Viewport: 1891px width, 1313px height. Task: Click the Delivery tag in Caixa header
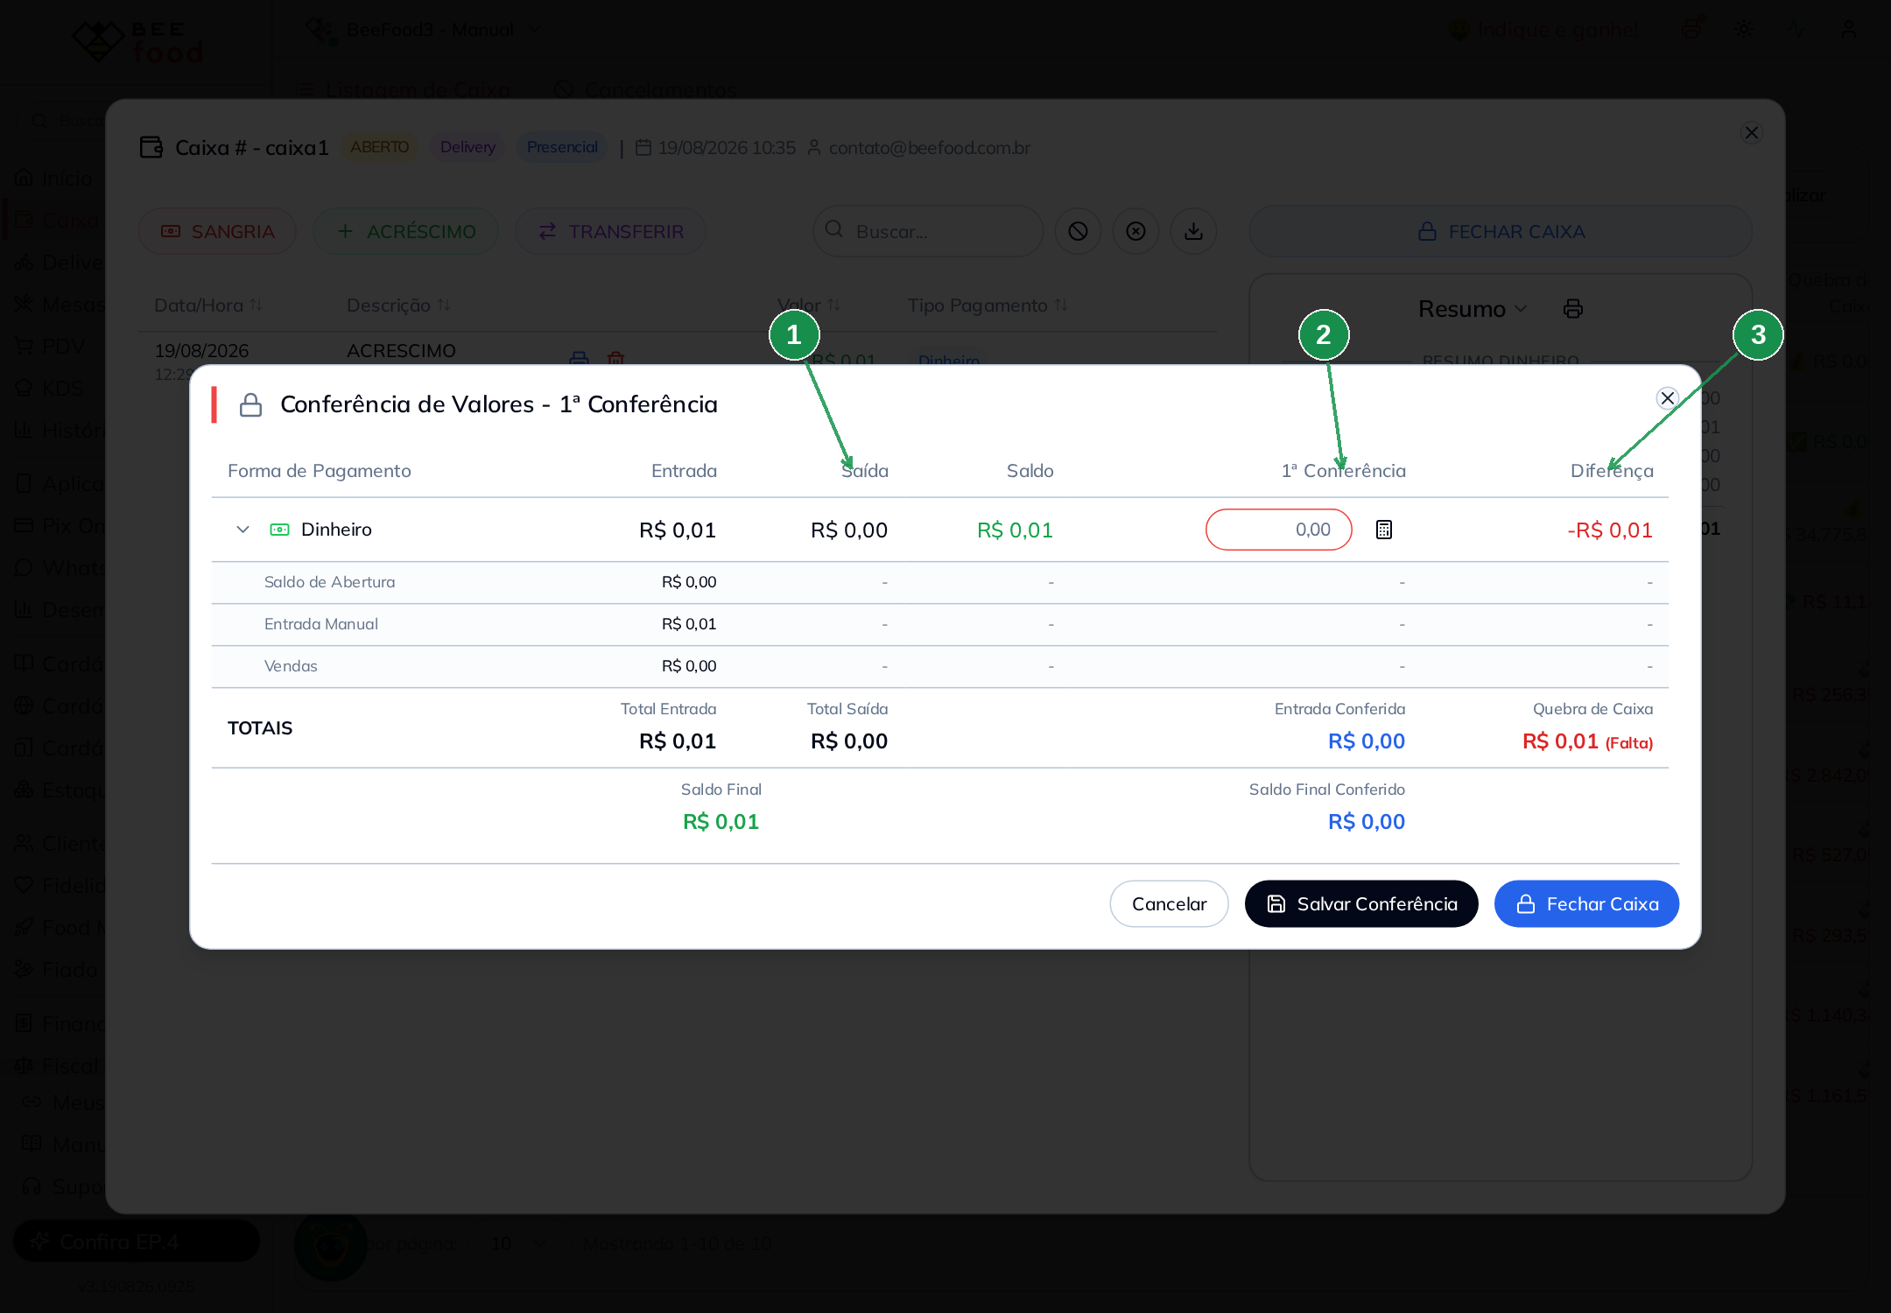coord(467,147)
